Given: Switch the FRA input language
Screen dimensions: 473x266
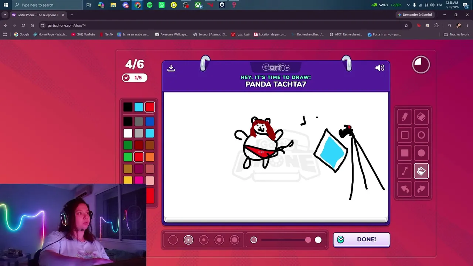Looking at the screenshot, I should [x=439, y=5].
